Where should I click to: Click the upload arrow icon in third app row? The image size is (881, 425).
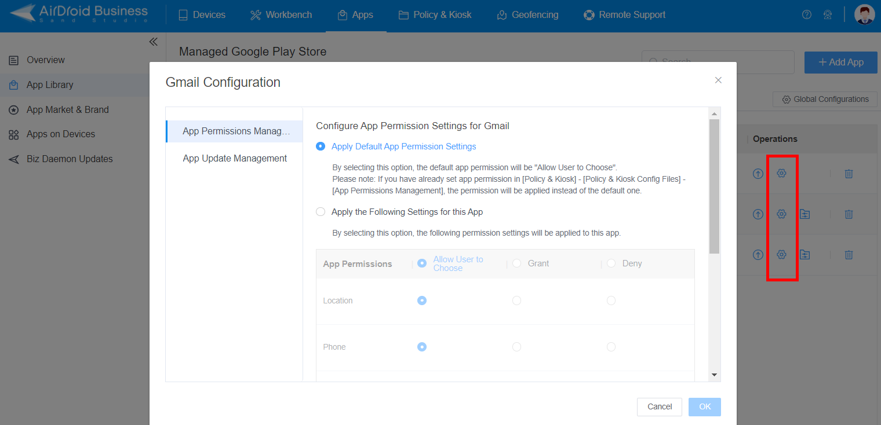(x=758, y=254)
